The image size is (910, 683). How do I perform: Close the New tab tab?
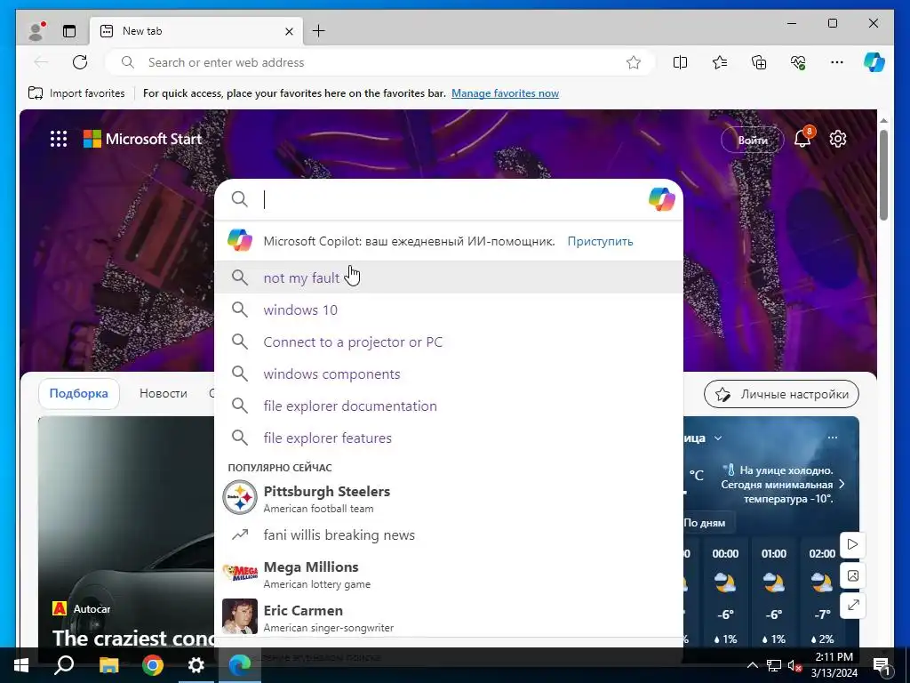(289, 31)
